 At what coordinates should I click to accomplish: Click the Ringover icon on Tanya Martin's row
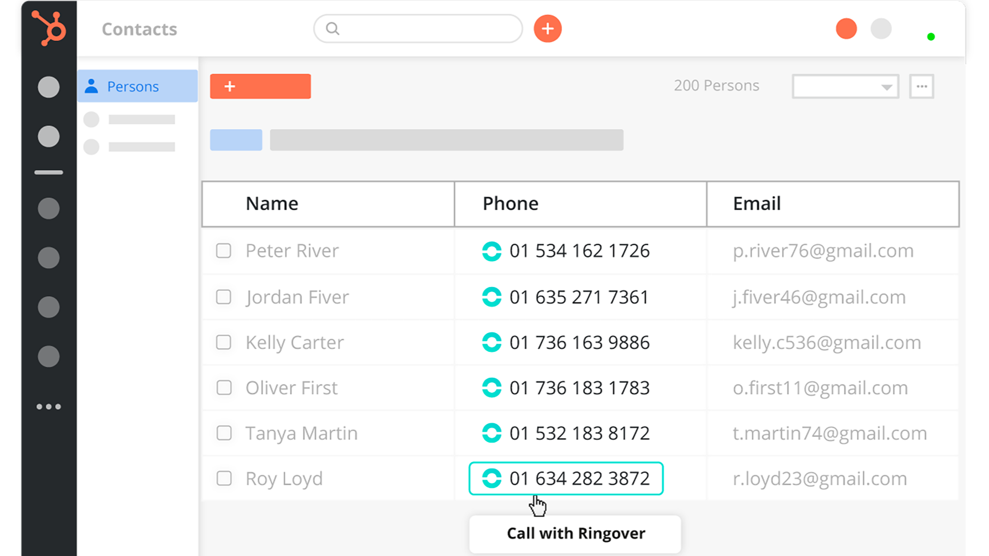pyautogui.click(x=492, y=433)
